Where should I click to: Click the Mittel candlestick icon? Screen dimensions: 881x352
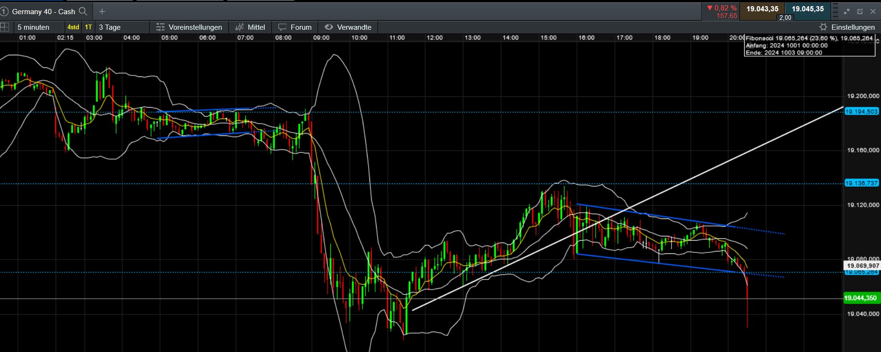(x=240, y=27)
